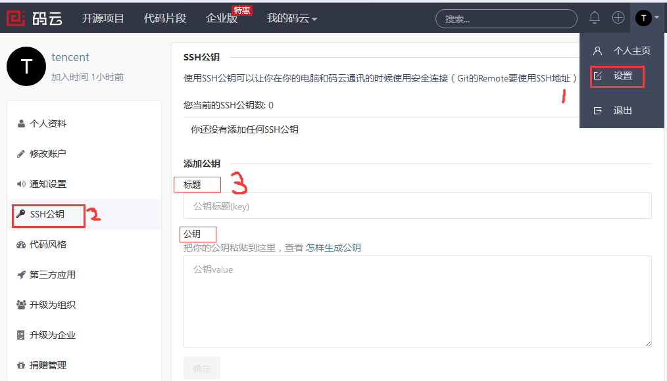Image resolution: width=667 pixels, height=381 pixels.
Task: Click the group icon beside 升级为组织
Action: (x=21, y=305)
